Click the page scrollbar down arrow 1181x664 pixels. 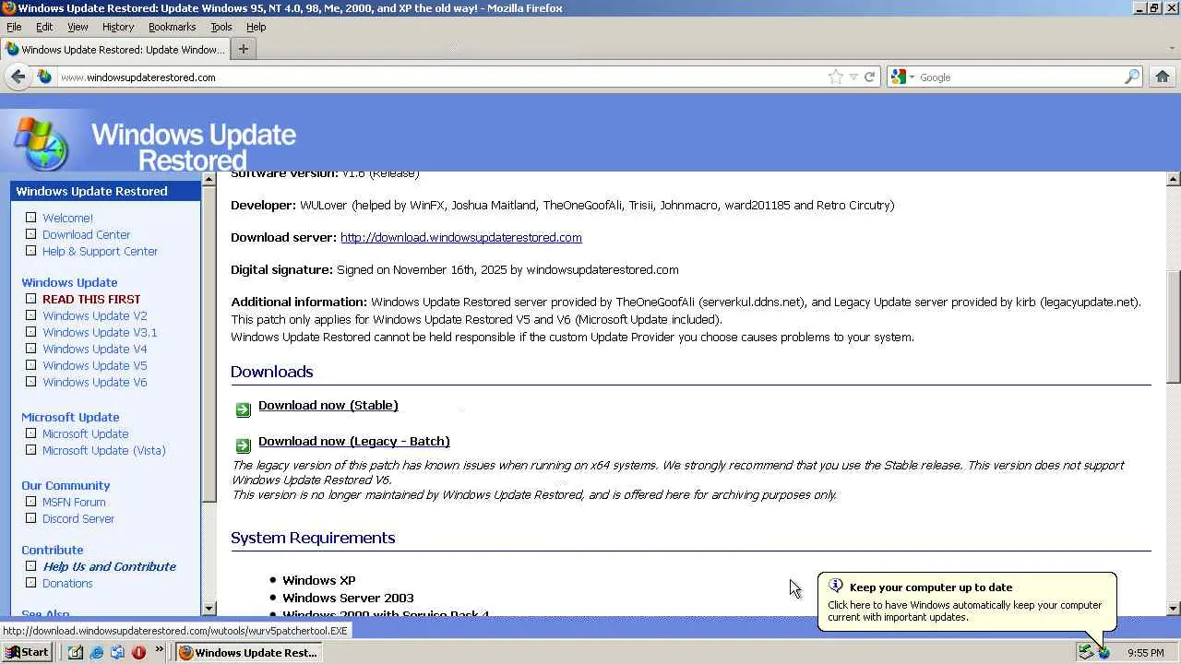click(x=1173, y=609)
